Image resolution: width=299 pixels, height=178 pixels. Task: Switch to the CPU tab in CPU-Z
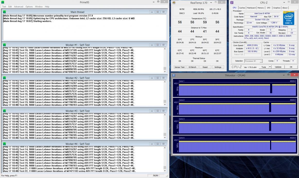(234, 8)
